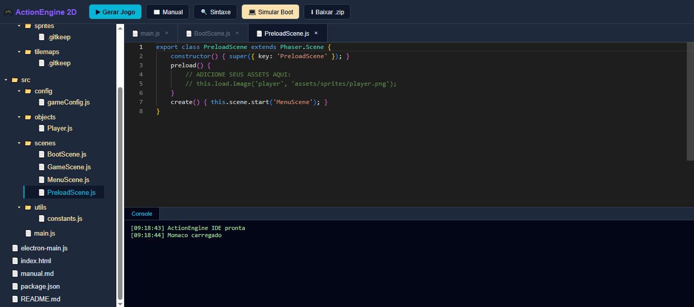The height and width of the screenshot is (307, 694).
Task: Click the file tree vertical scrollbar
Action: point(120,193)
